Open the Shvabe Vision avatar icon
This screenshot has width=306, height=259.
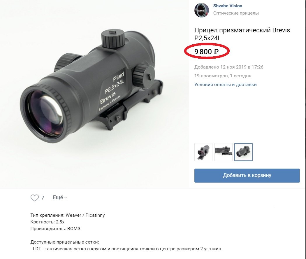point(202,10)
